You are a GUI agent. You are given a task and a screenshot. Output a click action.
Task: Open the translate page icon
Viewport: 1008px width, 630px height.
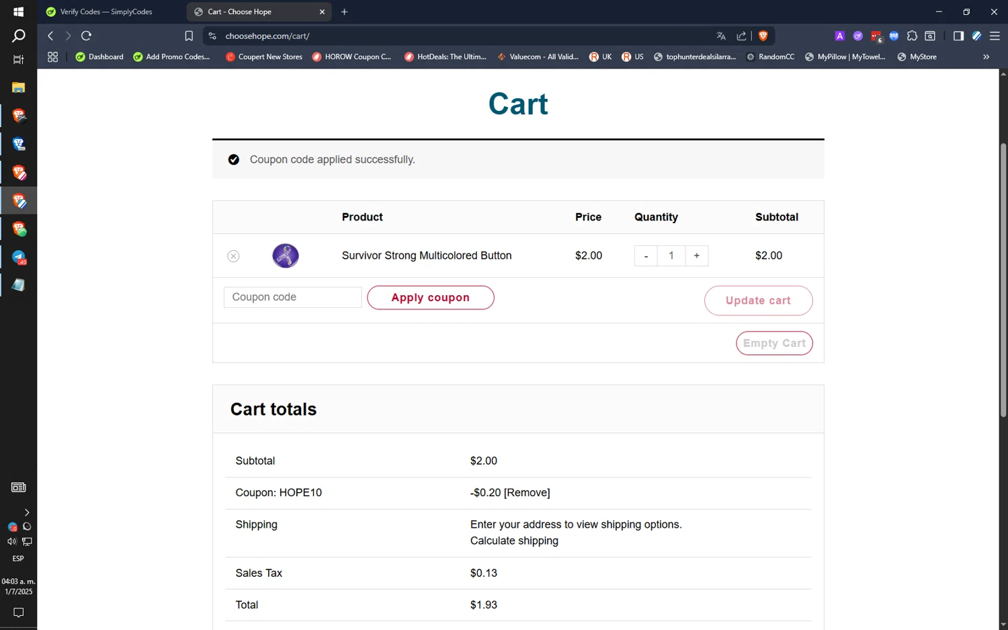click(721, 36)
